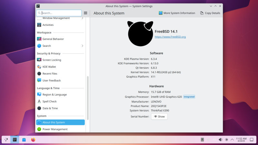
Task: Expand the Search submenu chevron
Action: click(x=83, y=46)
